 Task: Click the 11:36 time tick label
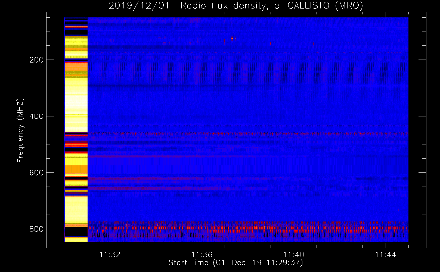point(202,255)
